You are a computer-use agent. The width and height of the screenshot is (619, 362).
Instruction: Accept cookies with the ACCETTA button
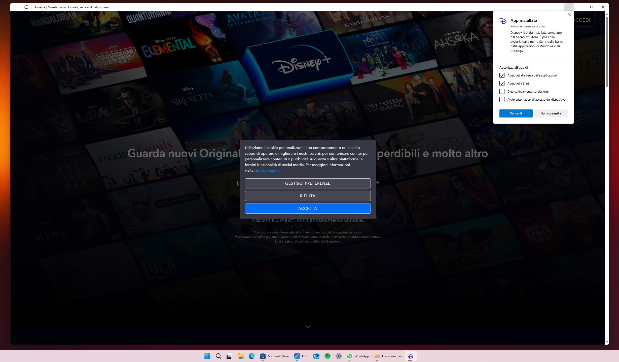tap(308, 208)
